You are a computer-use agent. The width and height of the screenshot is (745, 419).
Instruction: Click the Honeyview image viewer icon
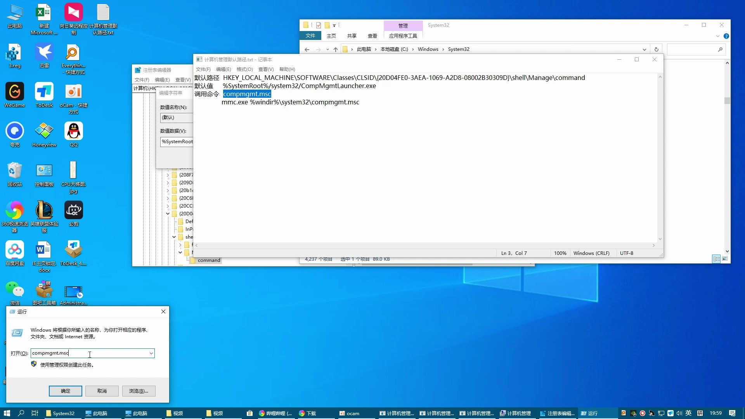click(43, 131)
